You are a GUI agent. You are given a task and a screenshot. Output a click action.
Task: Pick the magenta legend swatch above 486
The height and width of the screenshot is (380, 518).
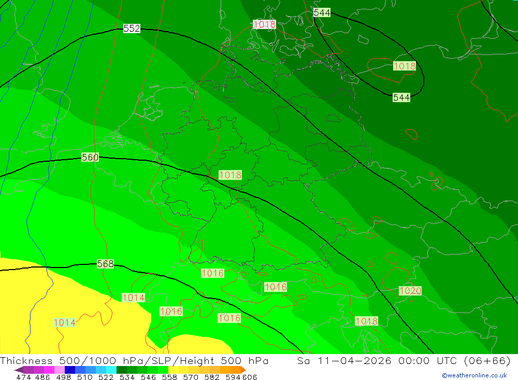click(x=49, y=370)
